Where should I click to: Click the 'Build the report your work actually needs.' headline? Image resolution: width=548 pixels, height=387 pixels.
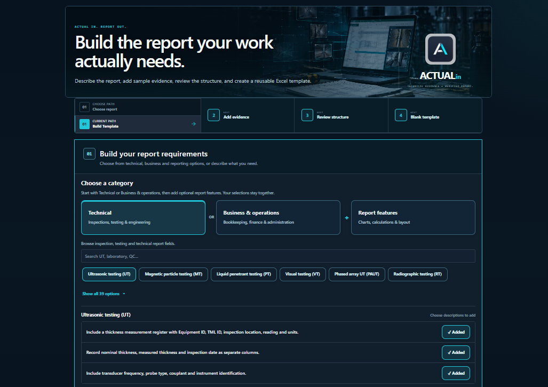(x=174, y=52)
